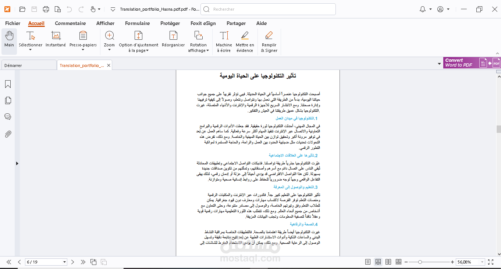Viewport: 501px width, 269px height.
Task: Select the Machine à écrire tool
Action: 224,41
